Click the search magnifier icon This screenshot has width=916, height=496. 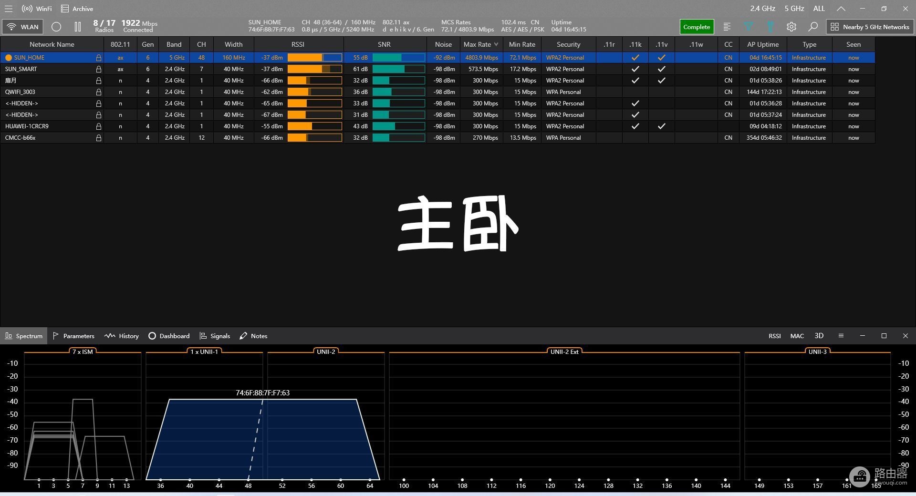coord(813,27)
